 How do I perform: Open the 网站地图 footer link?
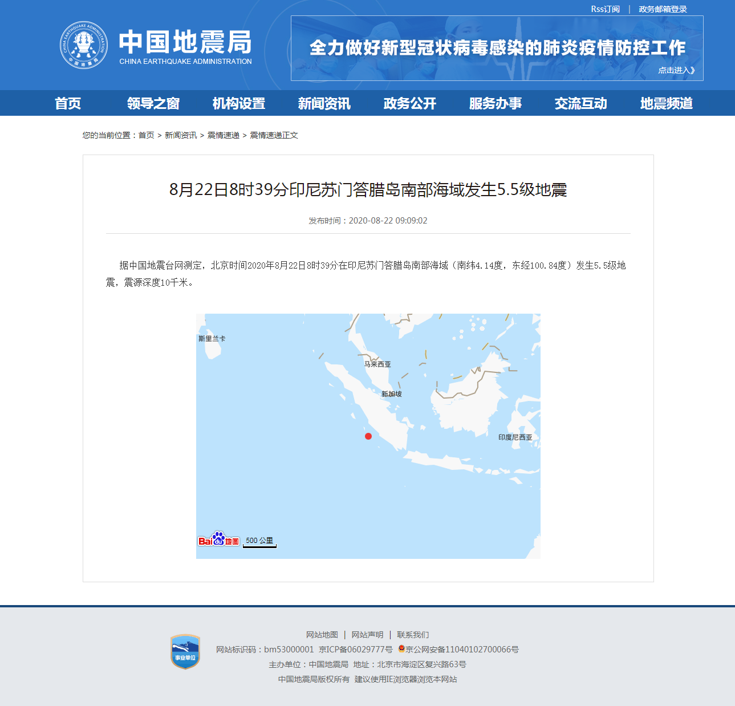click(322, 635)
